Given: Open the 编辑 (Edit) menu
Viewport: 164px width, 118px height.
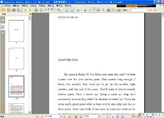Looking at the screenshot, I should (16, 6).
